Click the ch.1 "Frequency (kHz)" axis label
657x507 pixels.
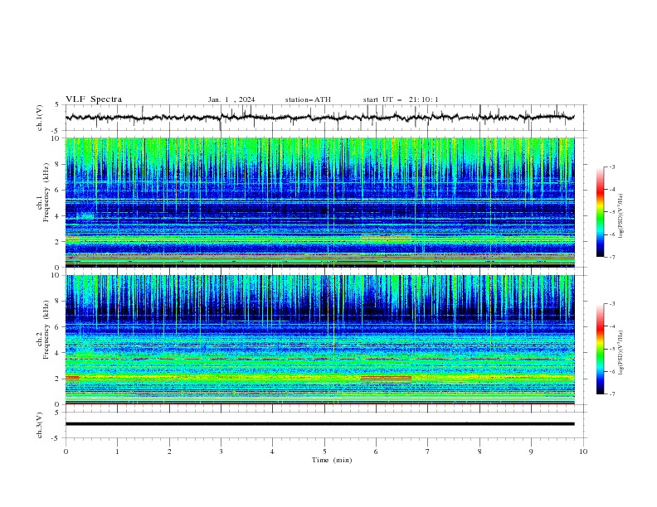coord(46,193)
